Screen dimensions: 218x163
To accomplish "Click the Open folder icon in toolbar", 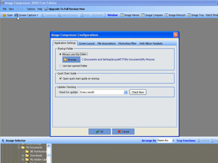I will pos(4,15).
